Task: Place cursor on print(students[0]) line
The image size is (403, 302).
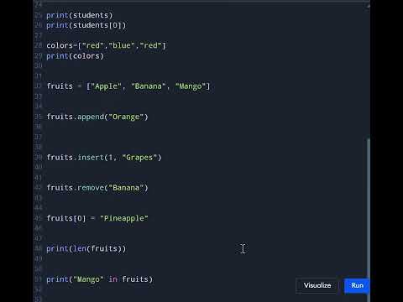Action: (86, 25)
